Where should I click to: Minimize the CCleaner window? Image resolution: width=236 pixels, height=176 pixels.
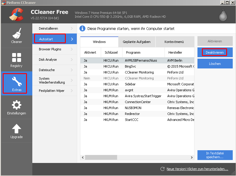pyautogui.click(x=222, y=3)
